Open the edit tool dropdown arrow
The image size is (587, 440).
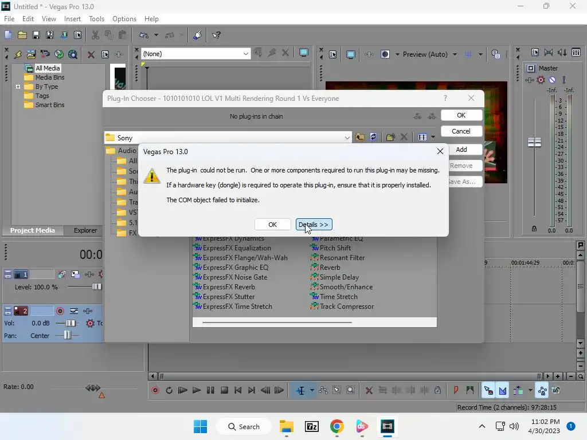coord(312,391)
